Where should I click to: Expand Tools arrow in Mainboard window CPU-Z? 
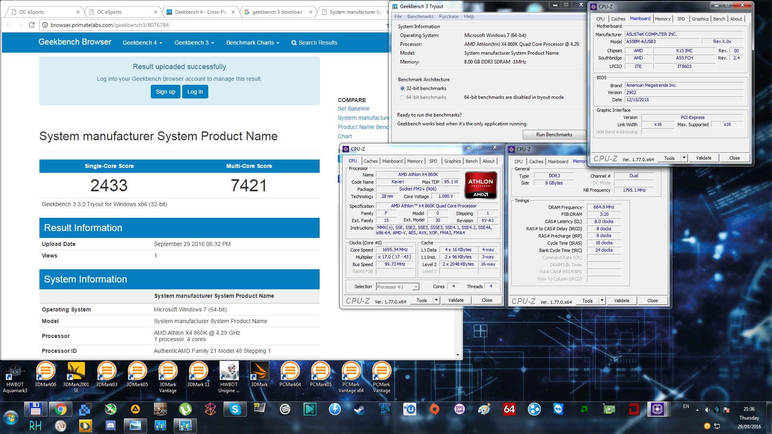(684, 158)
